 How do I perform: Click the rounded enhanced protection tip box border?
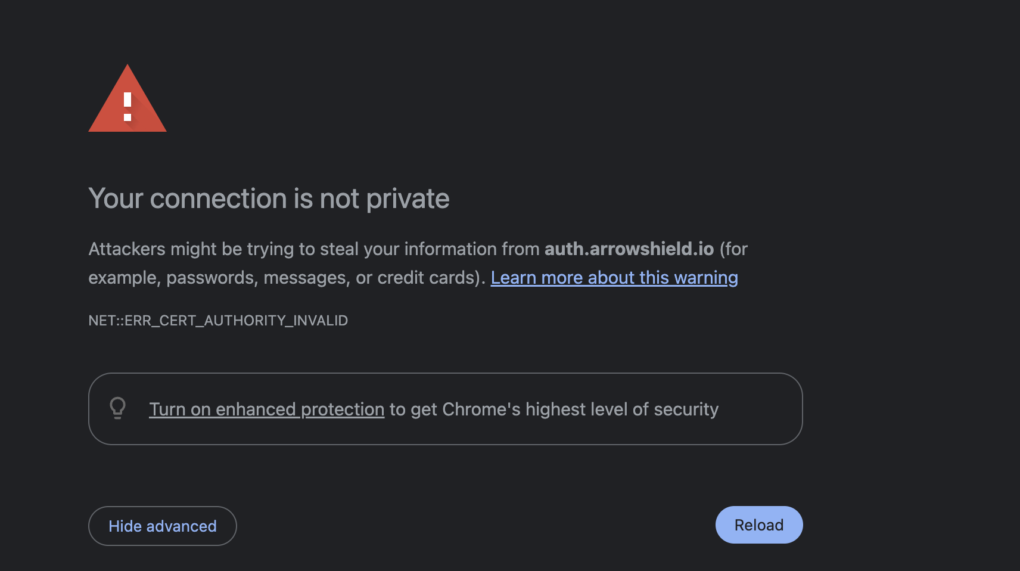point(445,374)
